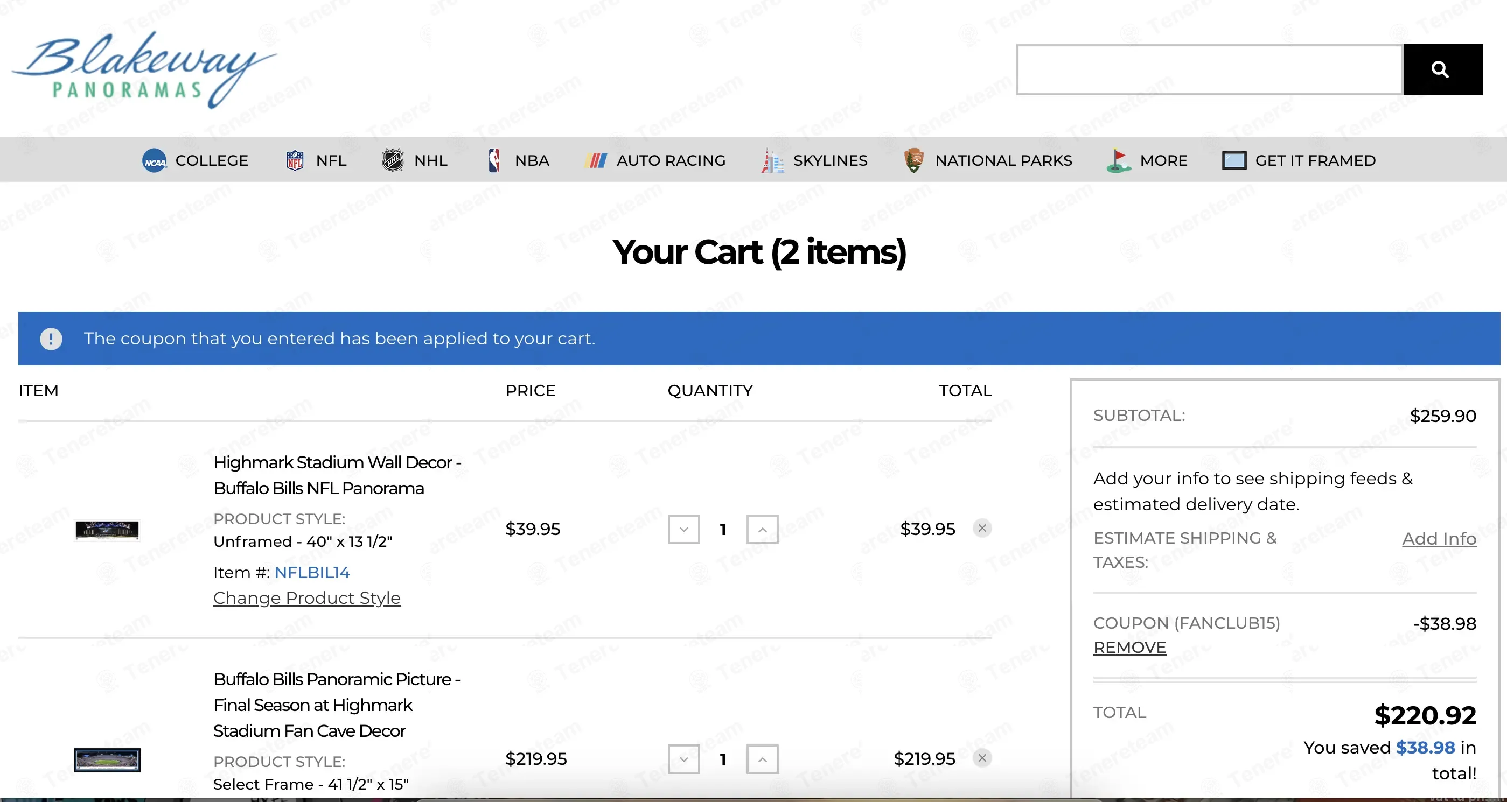Click the subtotal amount $259.90

pyautogui.click(x=1443, y=416)
